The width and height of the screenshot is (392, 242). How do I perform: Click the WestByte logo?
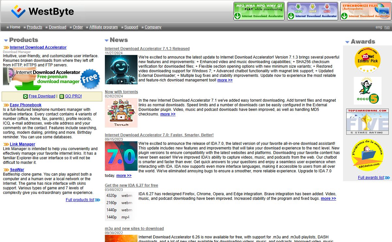[42, 11]
